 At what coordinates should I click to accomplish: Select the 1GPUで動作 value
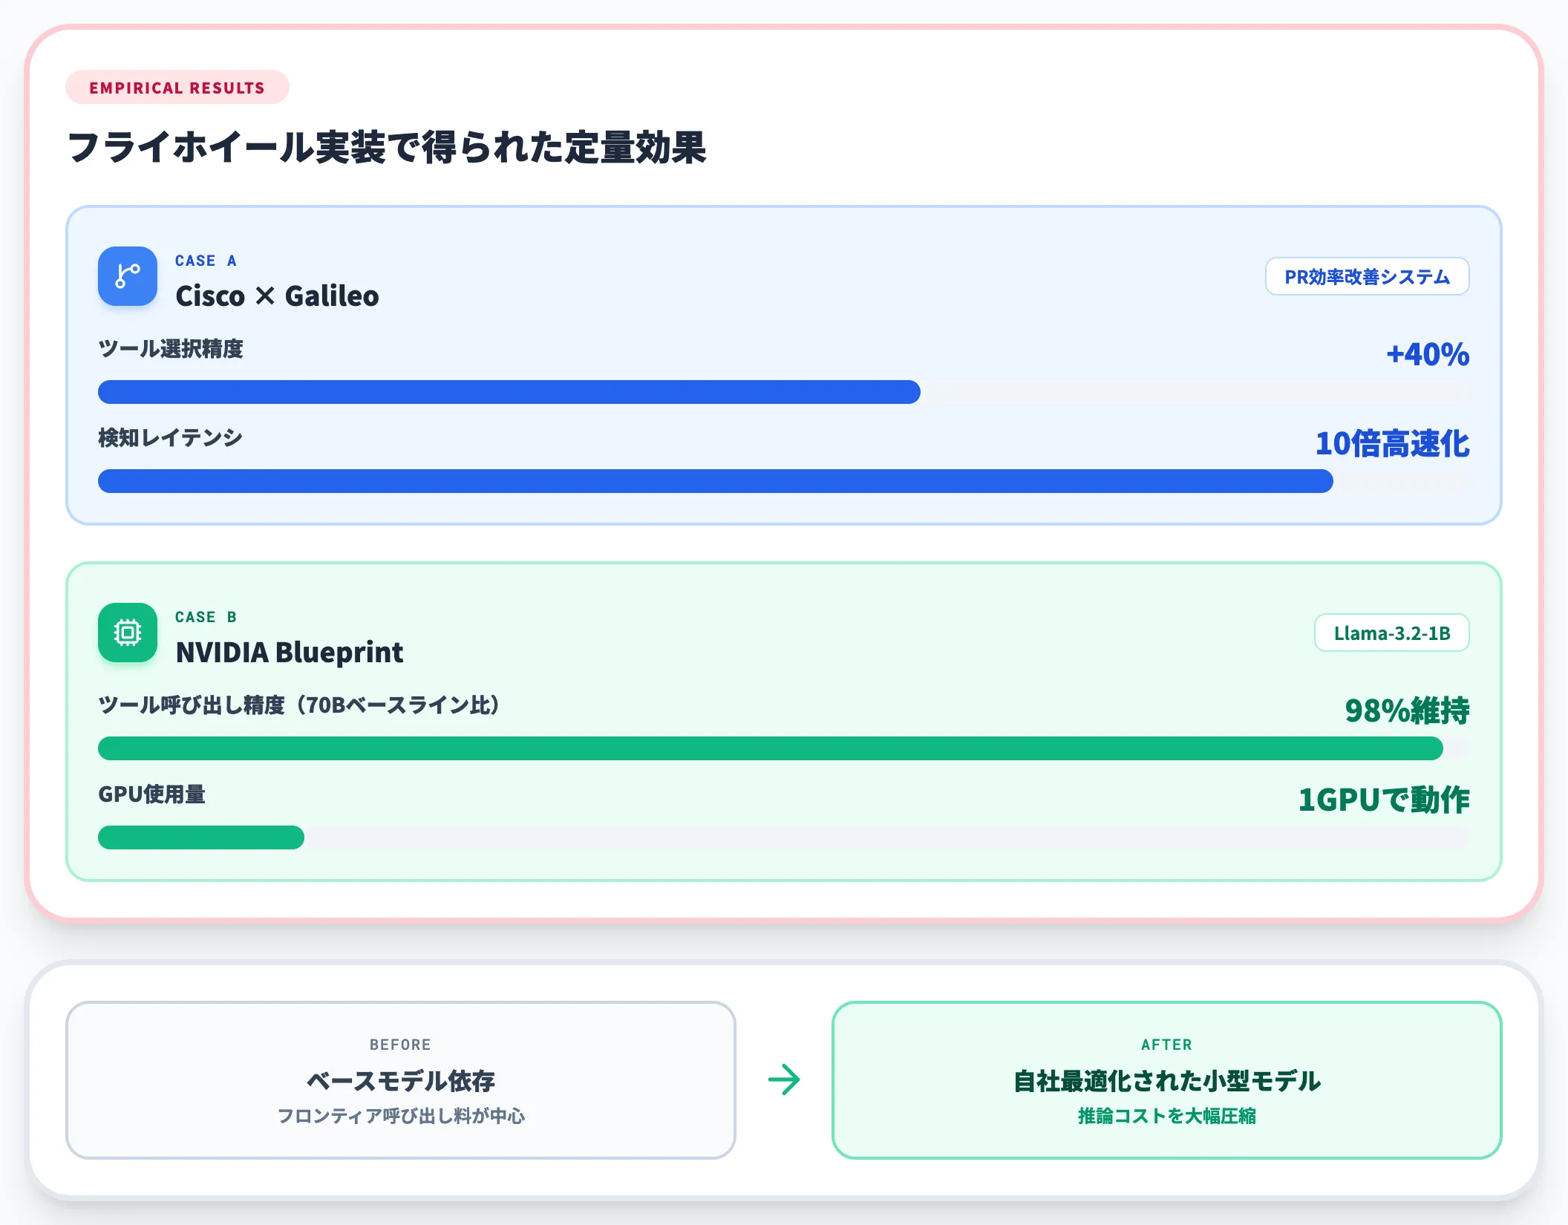click(1384, 800)
